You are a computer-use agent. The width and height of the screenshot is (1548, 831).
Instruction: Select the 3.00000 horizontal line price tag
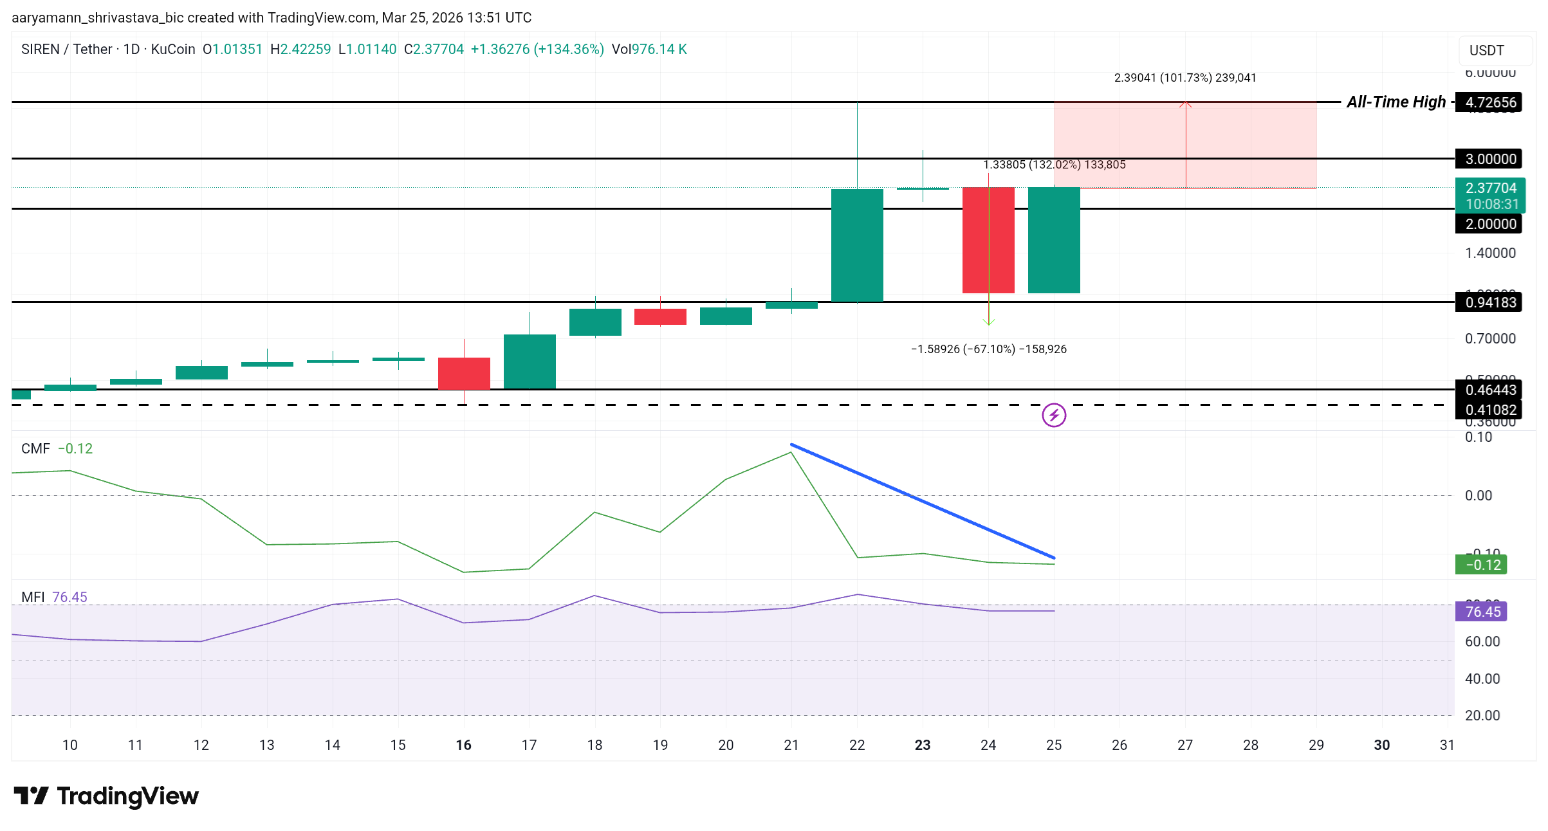point(1489,159)
